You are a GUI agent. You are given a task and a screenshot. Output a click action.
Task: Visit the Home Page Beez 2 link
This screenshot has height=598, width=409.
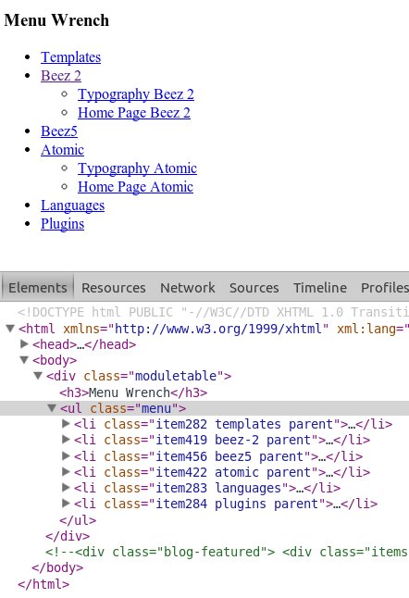click(x=134, y=113)
